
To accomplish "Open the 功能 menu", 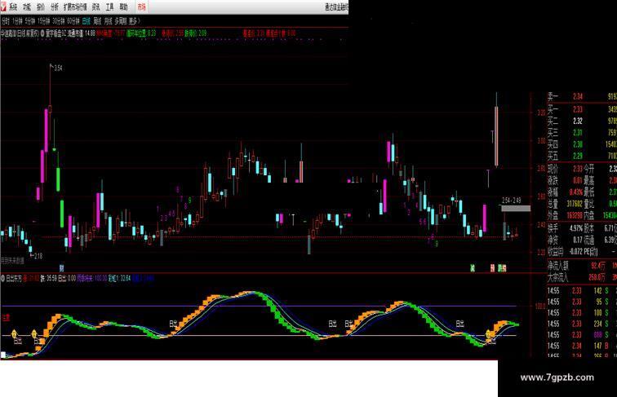I will tap(27, 7).
